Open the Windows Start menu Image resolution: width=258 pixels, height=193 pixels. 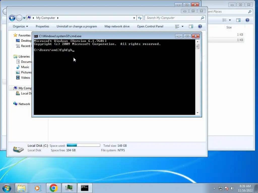coord(7,188)
